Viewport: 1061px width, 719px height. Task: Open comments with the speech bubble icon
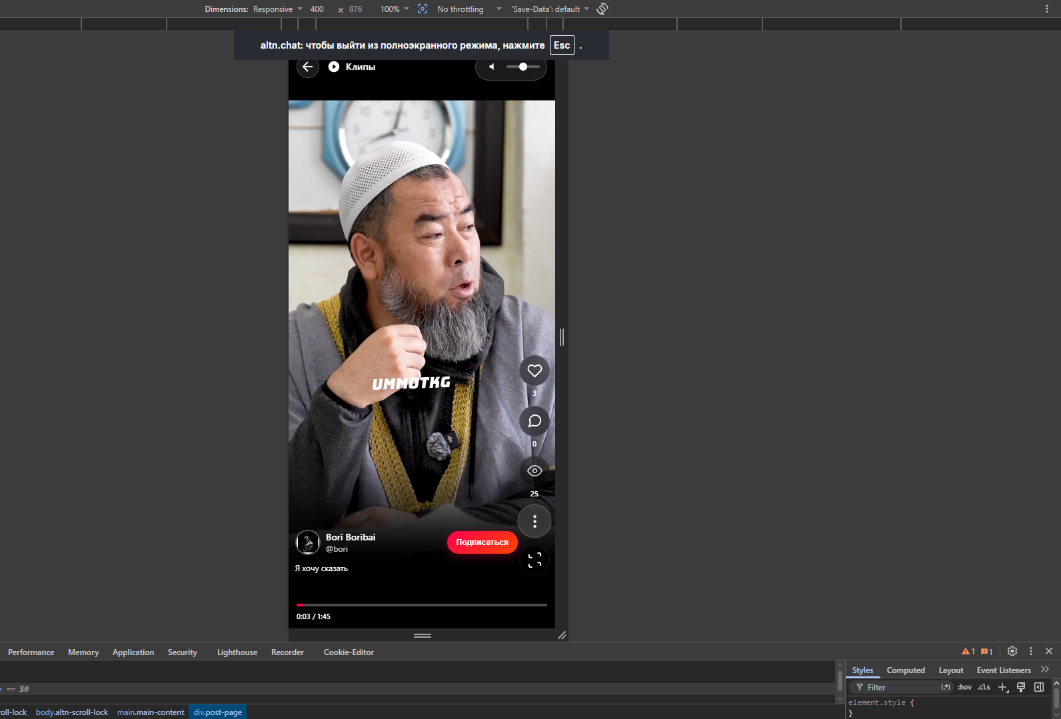point(534,421)
